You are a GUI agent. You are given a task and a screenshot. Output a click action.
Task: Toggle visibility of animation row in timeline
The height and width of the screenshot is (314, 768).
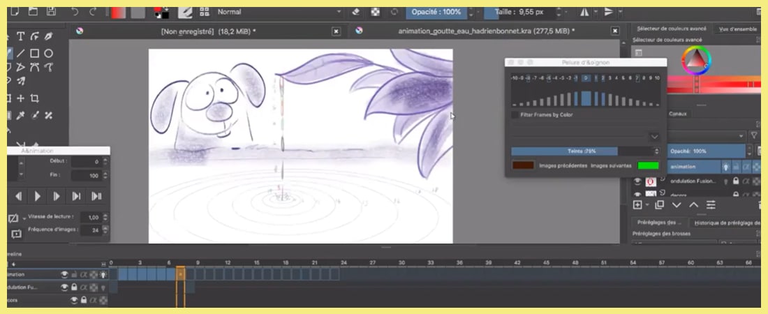[64, 274]
